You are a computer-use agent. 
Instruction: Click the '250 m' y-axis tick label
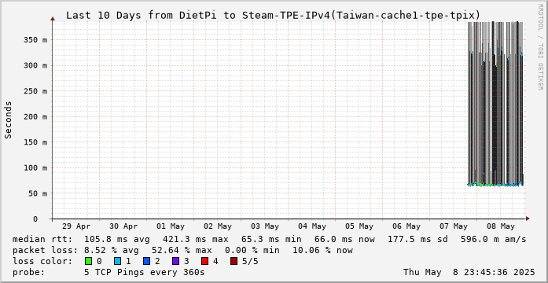[35, 91]
